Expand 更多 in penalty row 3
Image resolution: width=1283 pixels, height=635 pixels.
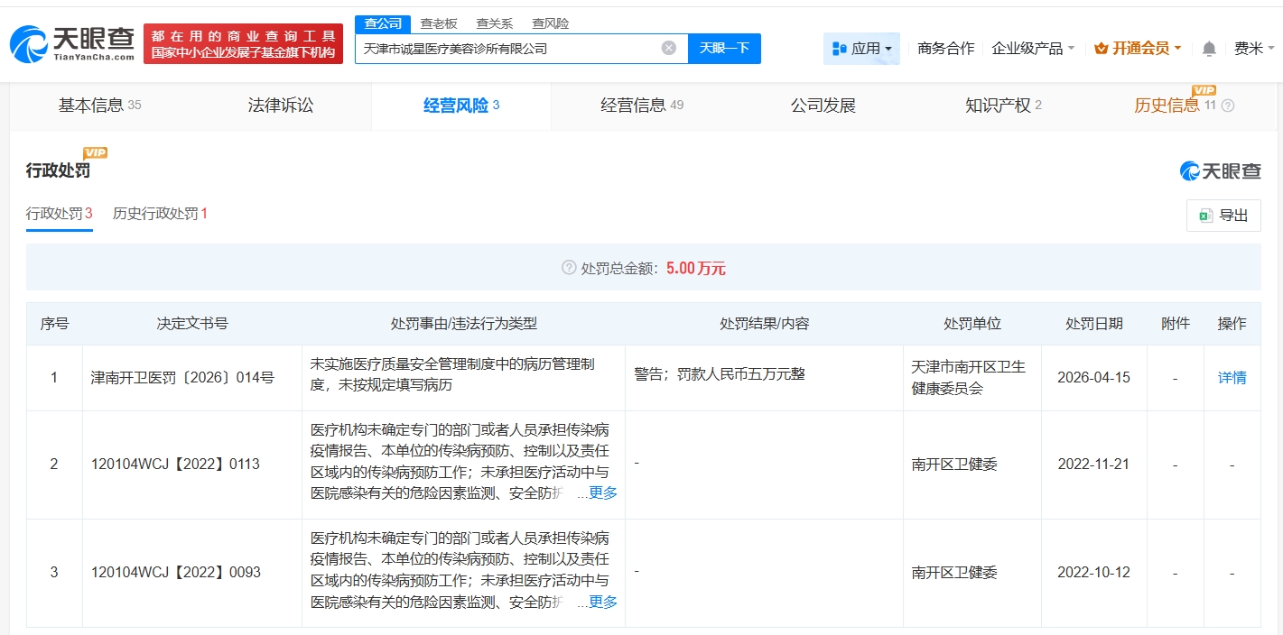(x=602, y=602)
